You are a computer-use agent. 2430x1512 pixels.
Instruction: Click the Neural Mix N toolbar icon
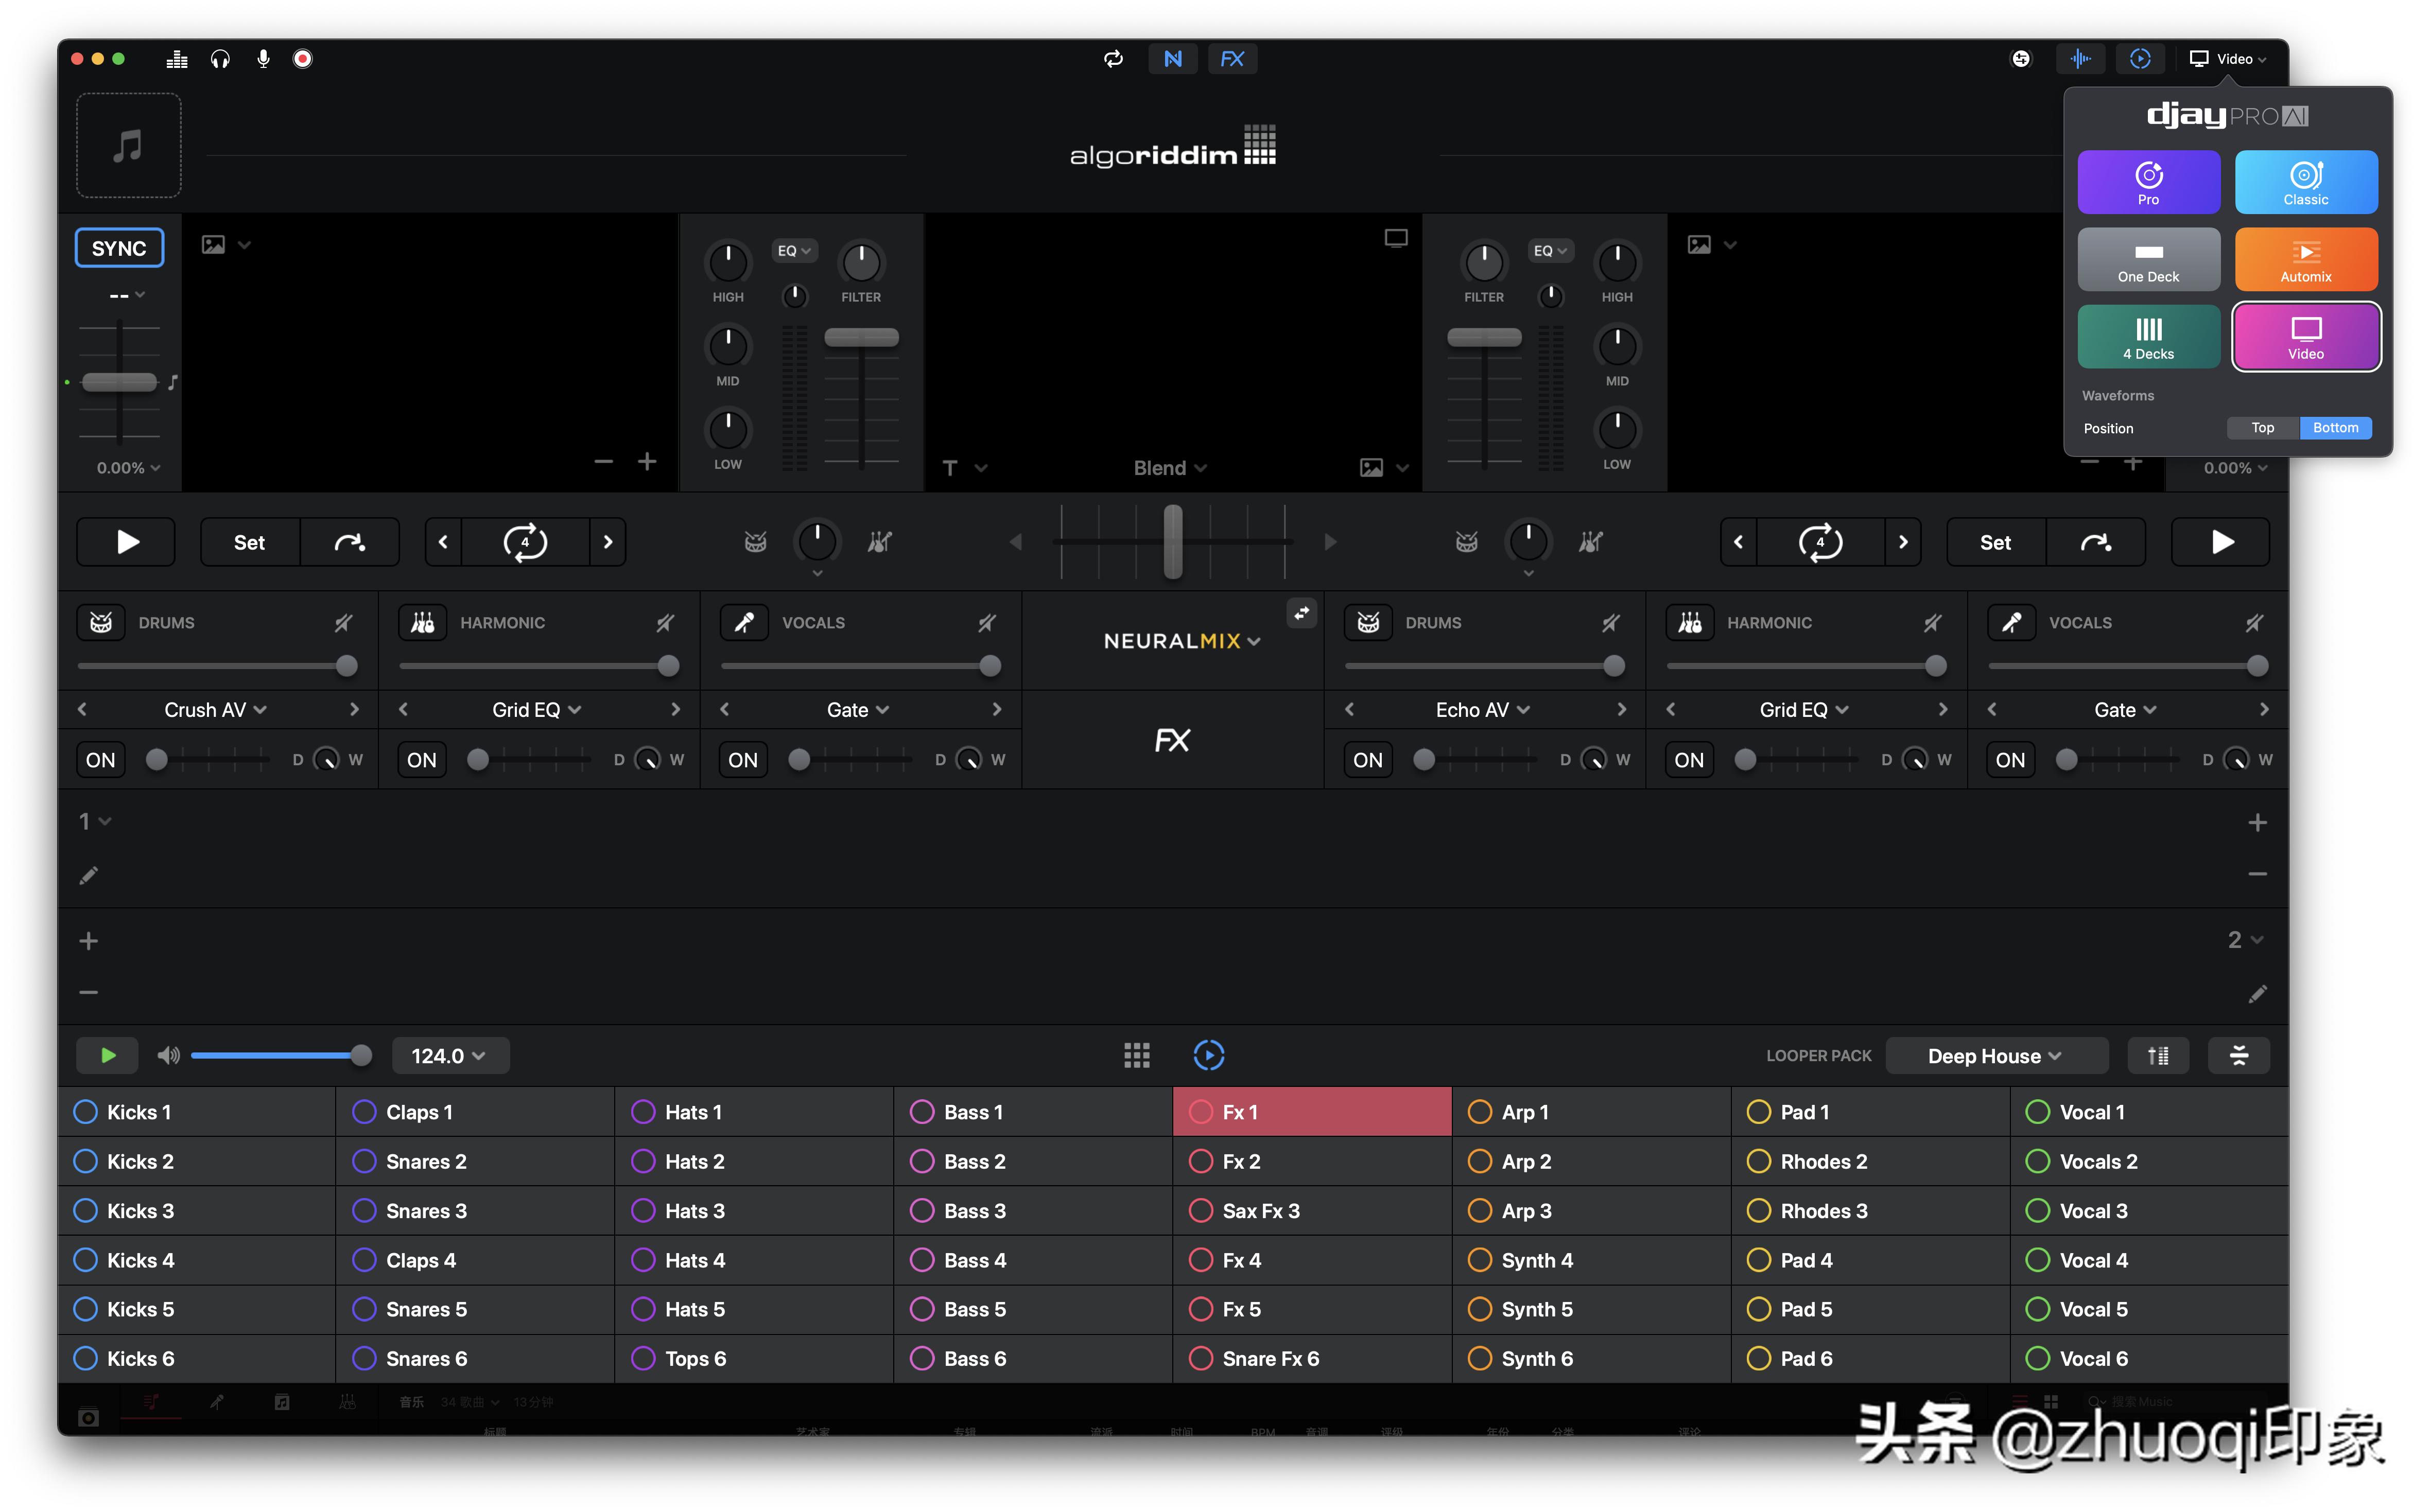coord(1172,59)
